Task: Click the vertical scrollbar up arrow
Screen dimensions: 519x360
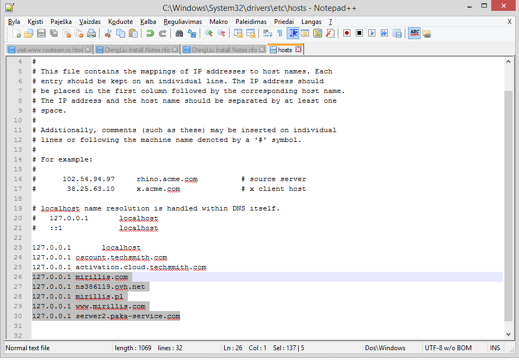Action: [509, 61]
